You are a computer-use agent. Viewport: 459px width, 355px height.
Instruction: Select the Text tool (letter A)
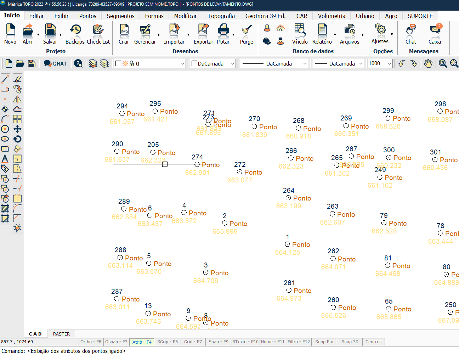(5, 159)
